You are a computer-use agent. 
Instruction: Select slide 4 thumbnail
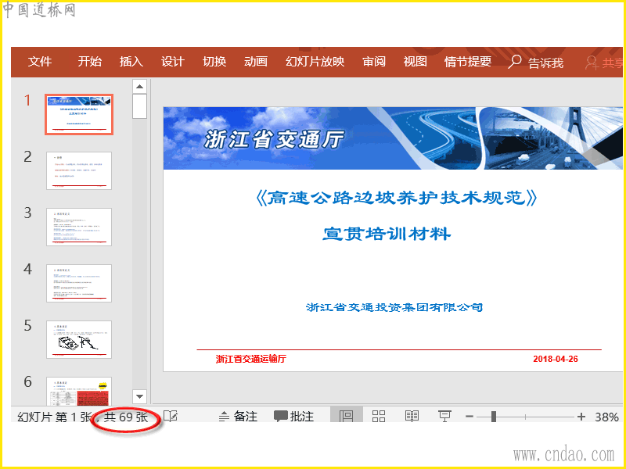(79, 283)
